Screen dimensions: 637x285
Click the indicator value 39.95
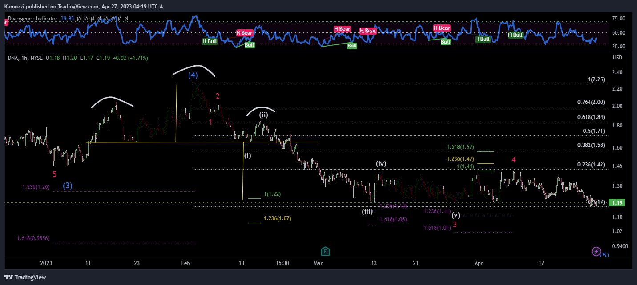[x=67, y=19]
